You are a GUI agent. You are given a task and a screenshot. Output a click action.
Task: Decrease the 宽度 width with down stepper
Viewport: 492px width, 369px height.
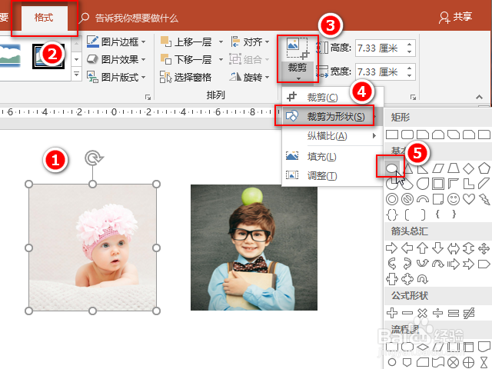(409, 75)
